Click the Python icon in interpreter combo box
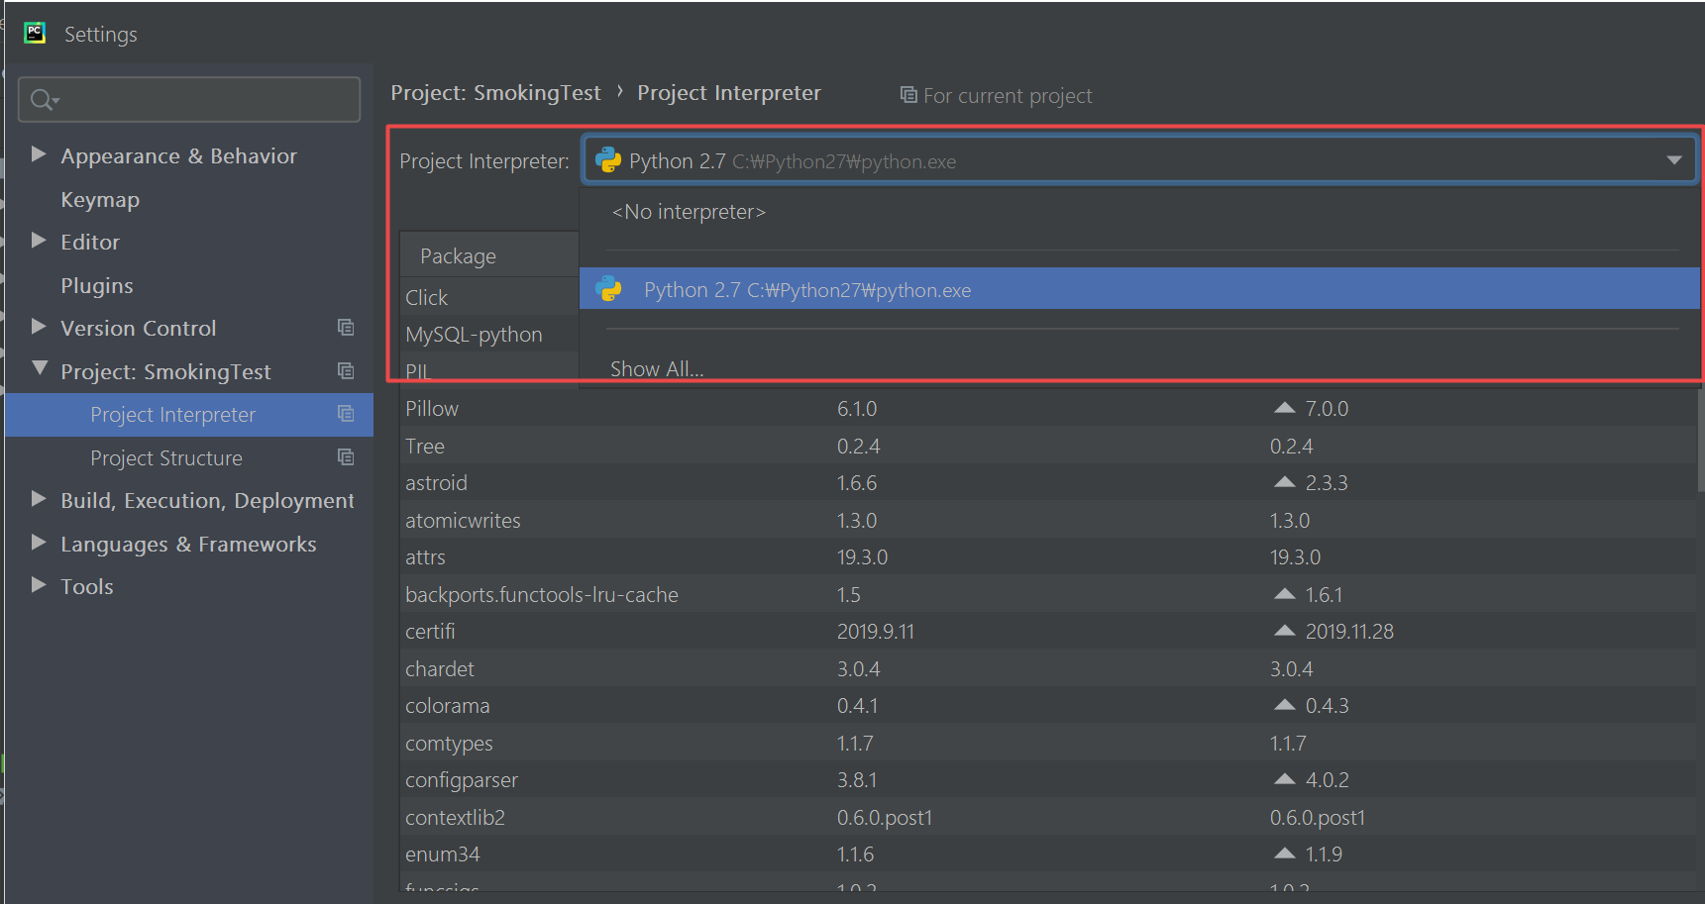1705x904 pixels. (608, 160)
